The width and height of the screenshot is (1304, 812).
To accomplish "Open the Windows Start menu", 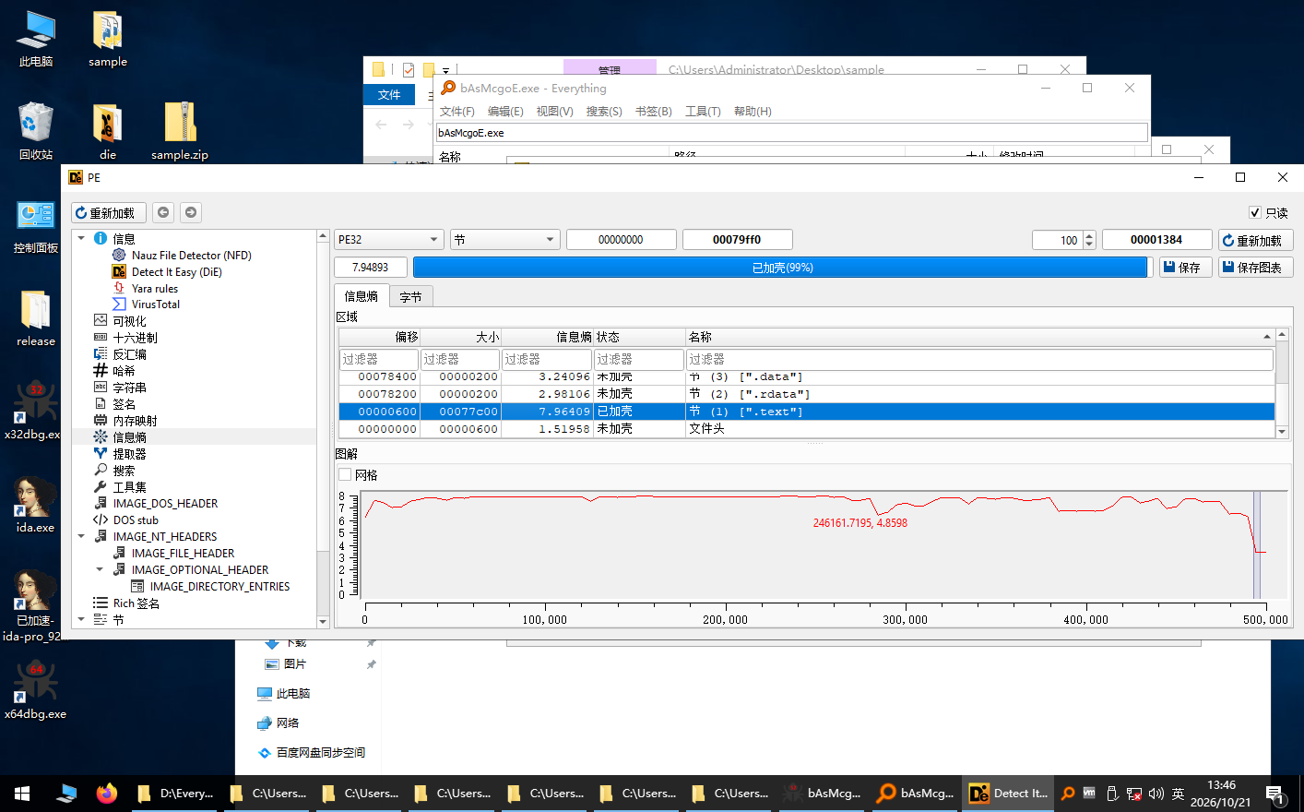I will pos(22,794).
